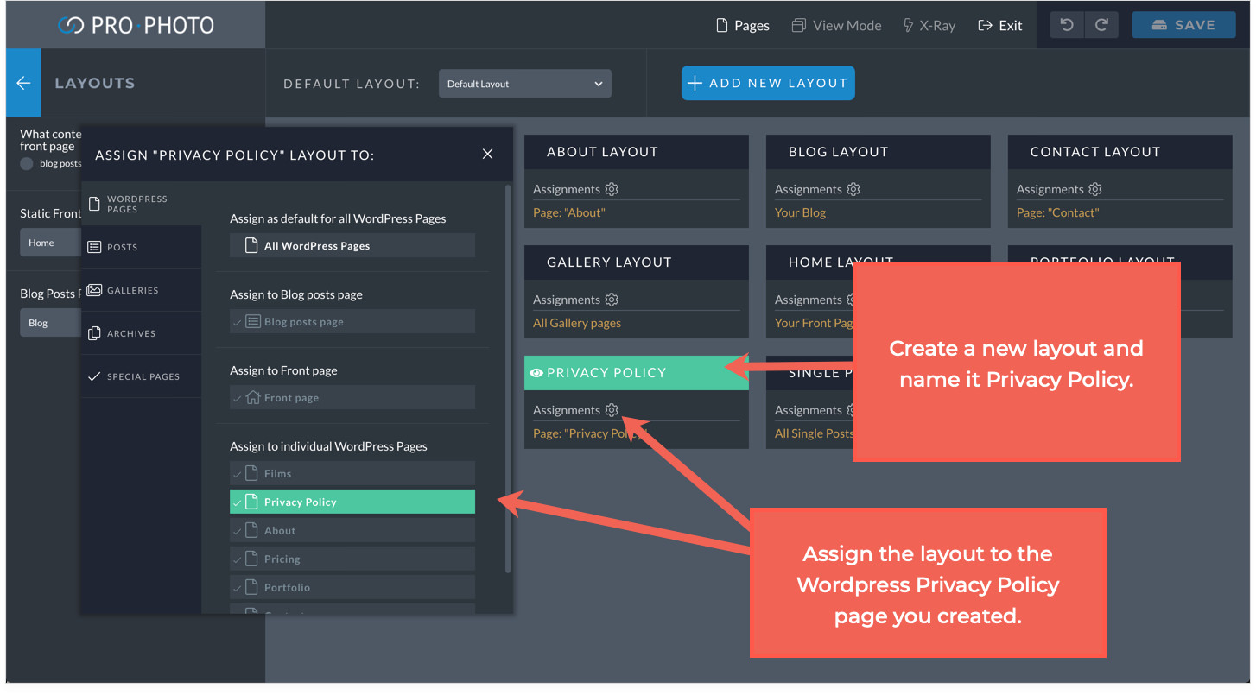
Task: Toggle Pricing page assignment
Action: point(352,559)
